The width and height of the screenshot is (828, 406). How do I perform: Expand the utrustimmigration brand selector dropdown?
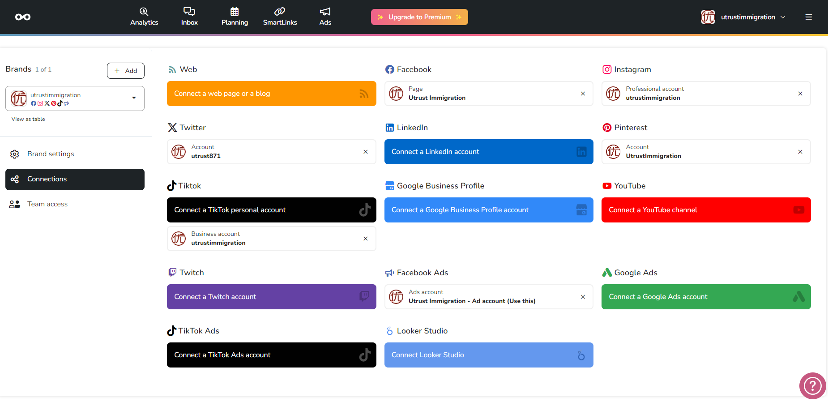click(134, 98)
